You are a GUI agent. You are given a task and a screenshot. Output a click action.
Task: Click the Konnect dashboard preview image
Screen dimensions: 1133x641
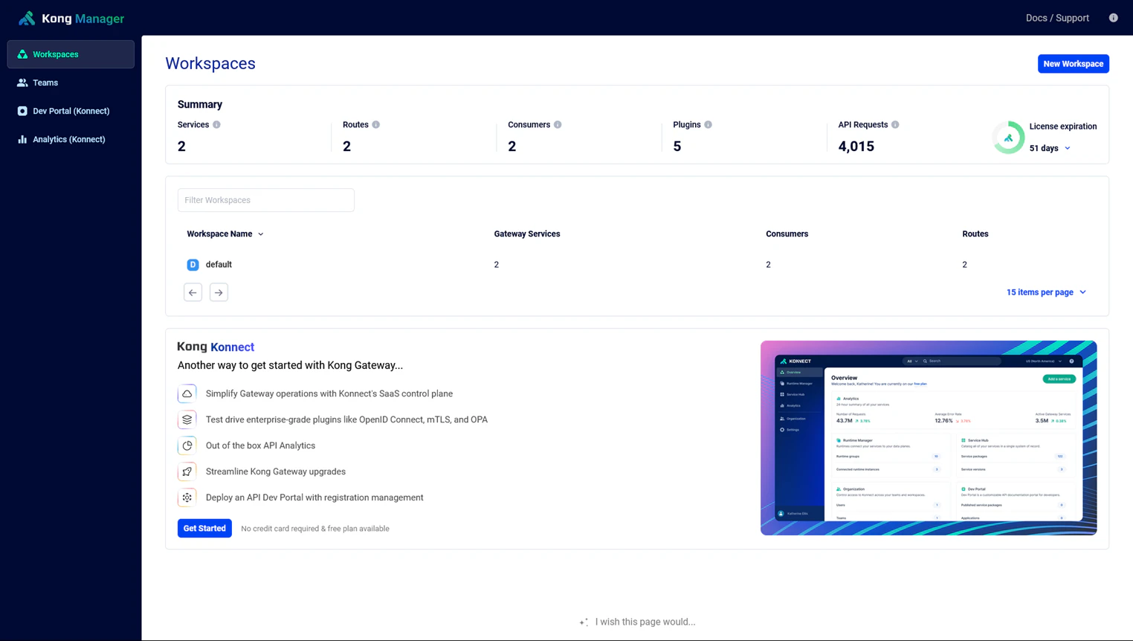929,438
